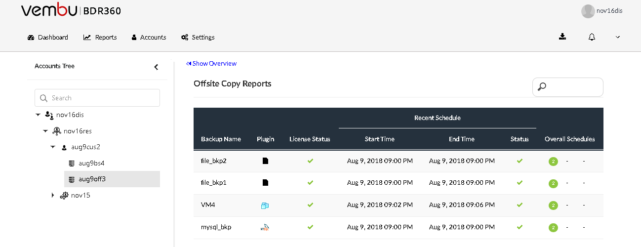The image size is (641, 247).
Task: Select aug9off3 server in the tree
Action: (x=92, y=179)
